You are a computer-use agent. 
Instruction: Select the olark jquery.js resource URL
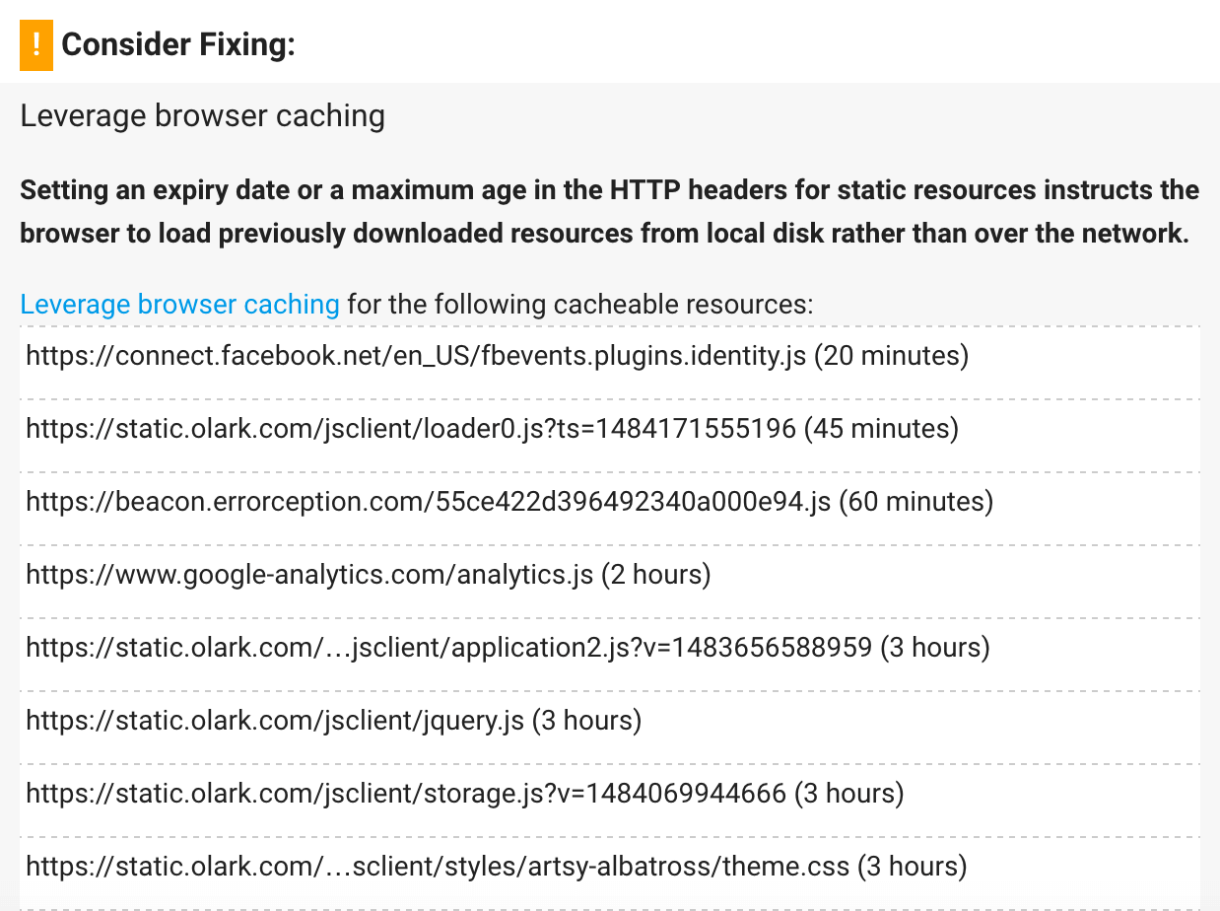[275, 720]
